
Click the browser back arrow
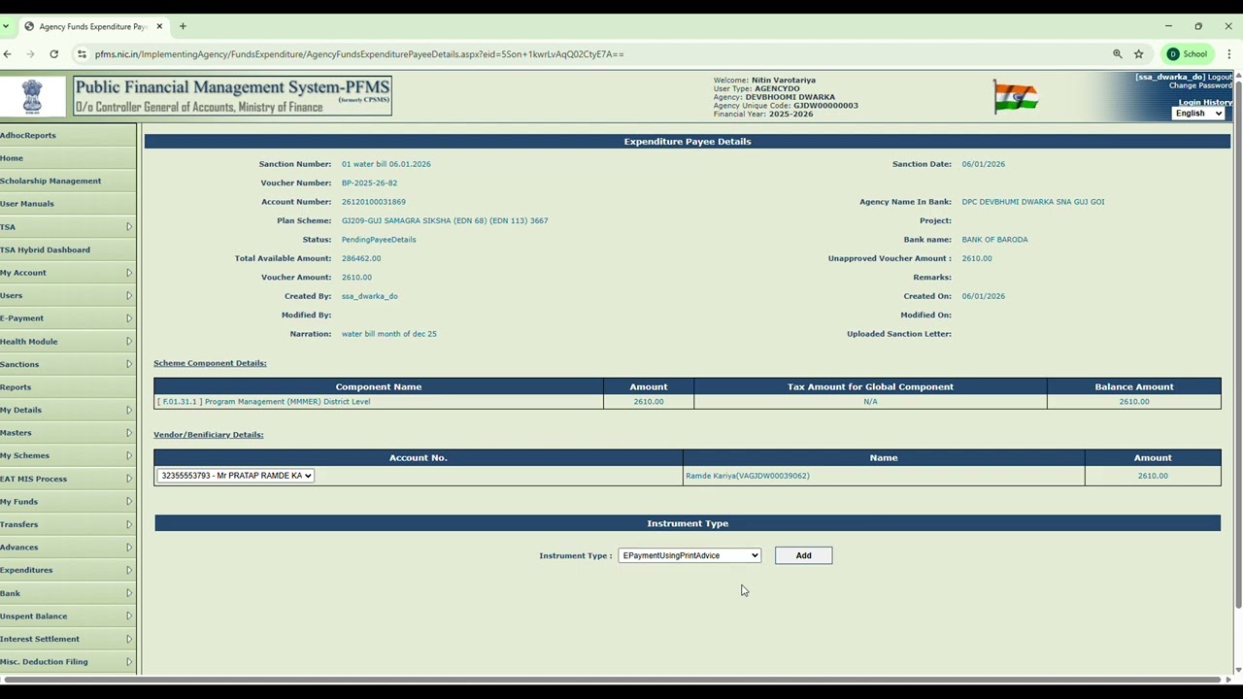[x=8, y=54]
